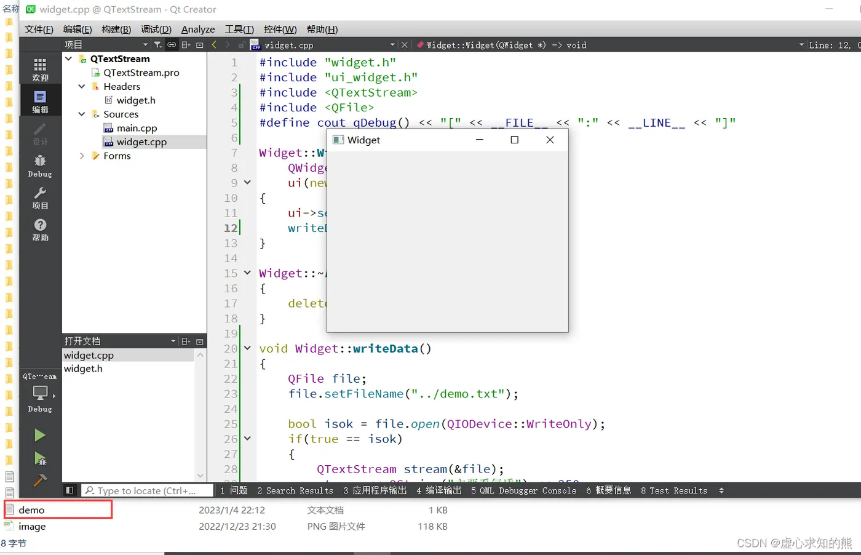
Task: Open the 欢迎 (Welcome) mode
Action: point(40,70)
